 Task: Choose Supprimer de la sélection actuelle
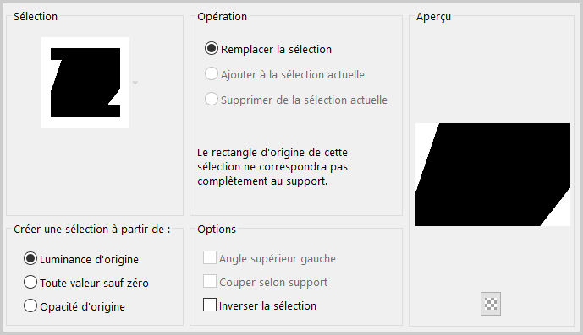[212, 99]
